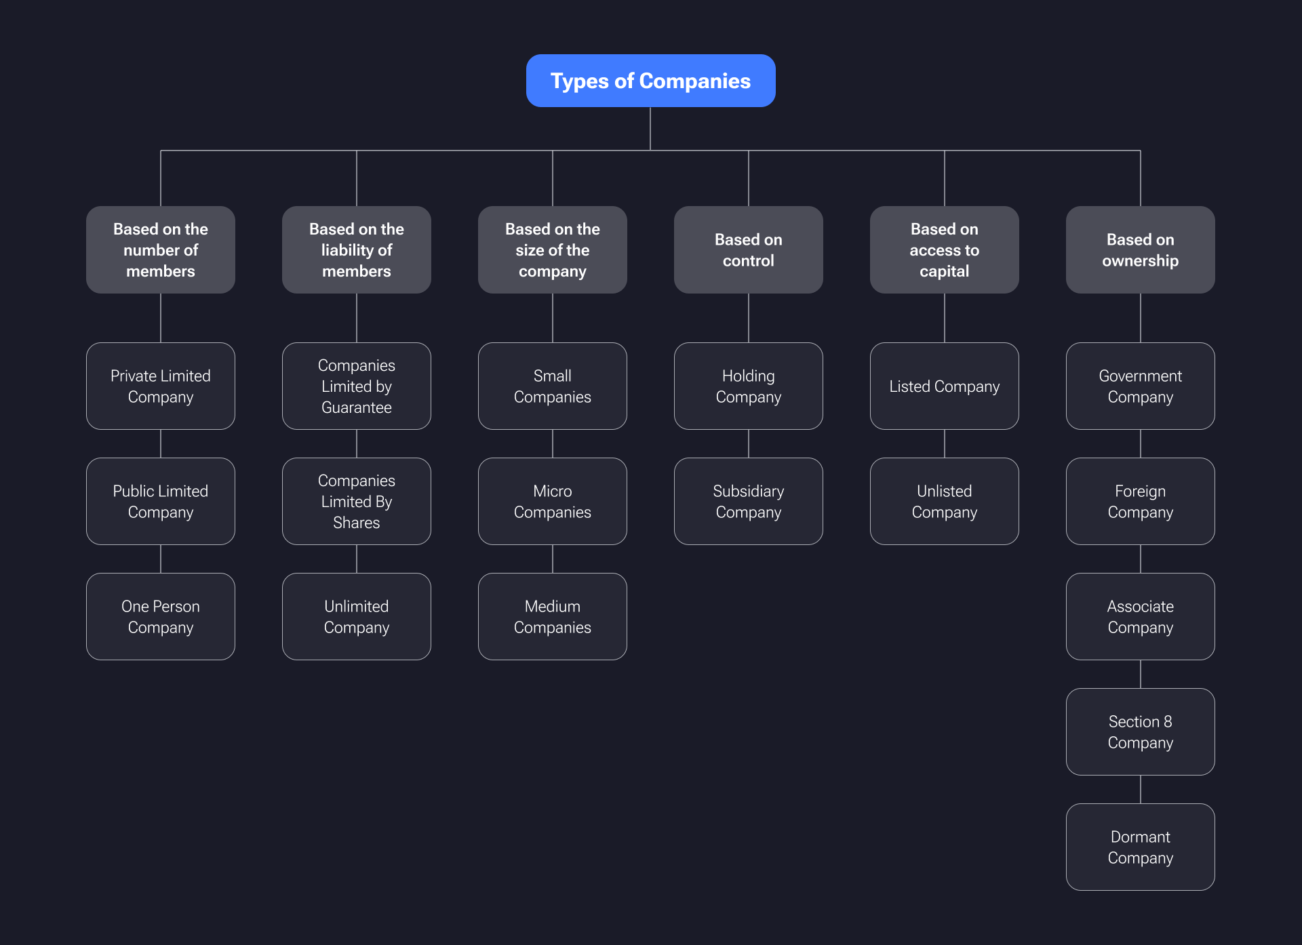Viewport: 1302px width, 945px height.
Task: Select the Based on control category box
Action: point(749,249)
